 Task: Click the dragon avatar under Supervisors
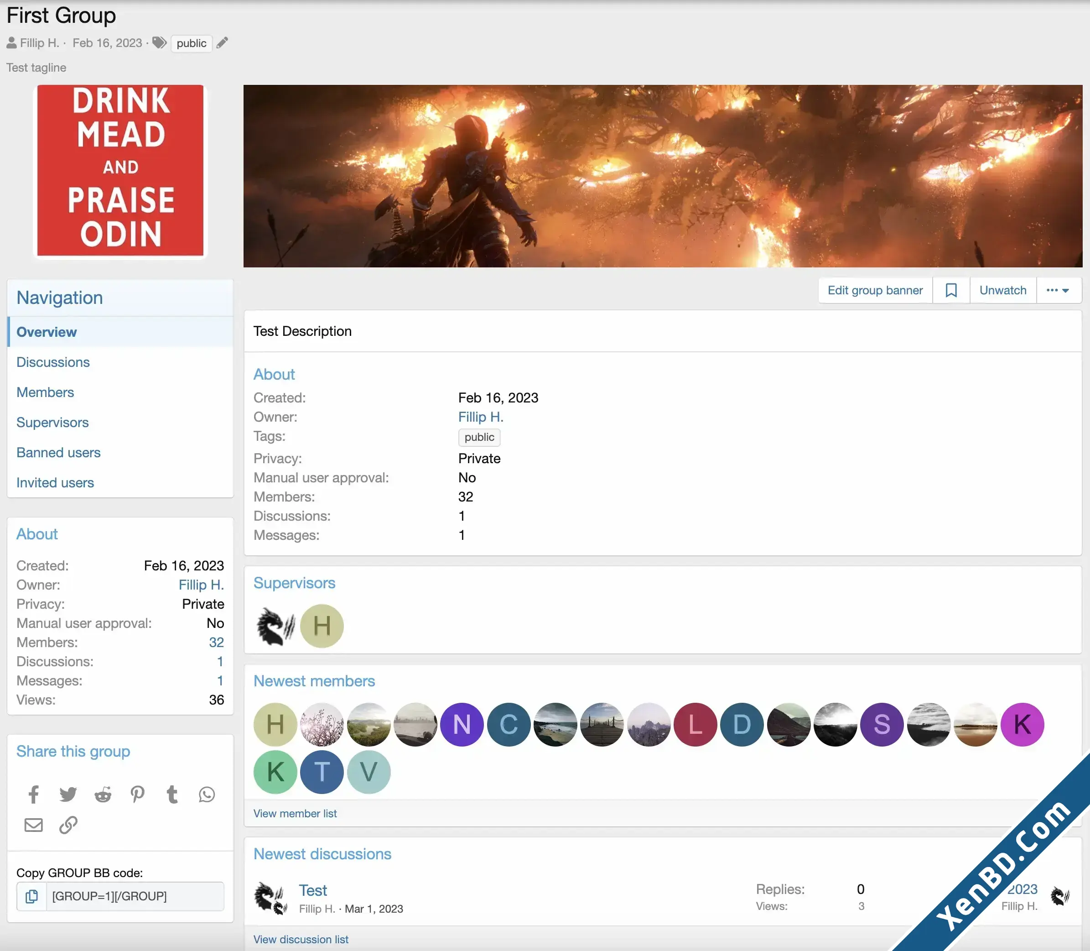click(x=275, y=626)
